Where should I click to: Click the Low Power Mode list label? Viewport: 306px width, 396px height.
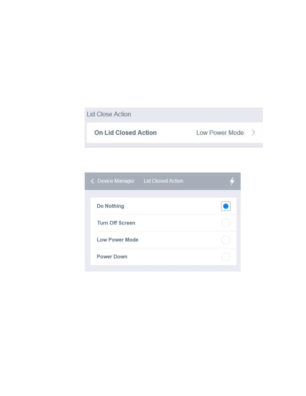click(x=117, y=240)
